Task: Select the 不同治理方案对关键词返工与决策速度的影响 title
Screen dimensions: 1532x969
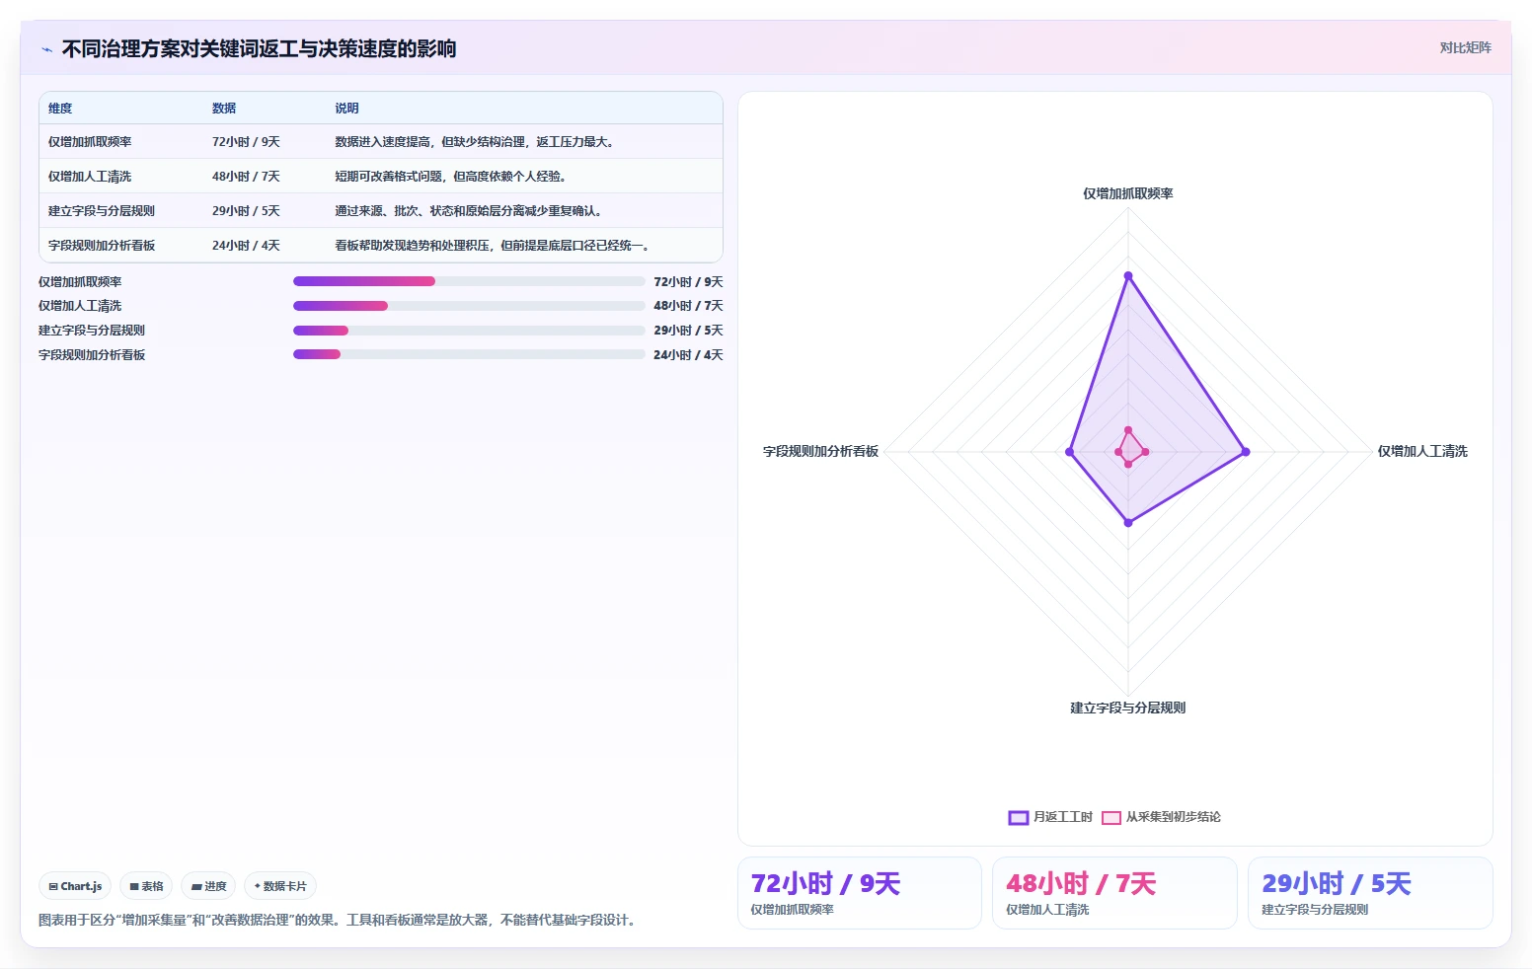Action: [x=259, y=48]
